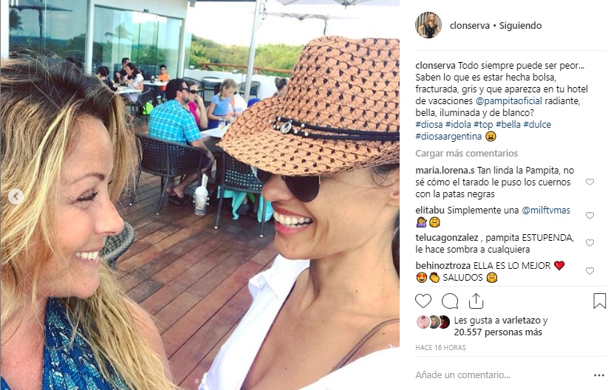Open the @milftvmas mention

546,210
